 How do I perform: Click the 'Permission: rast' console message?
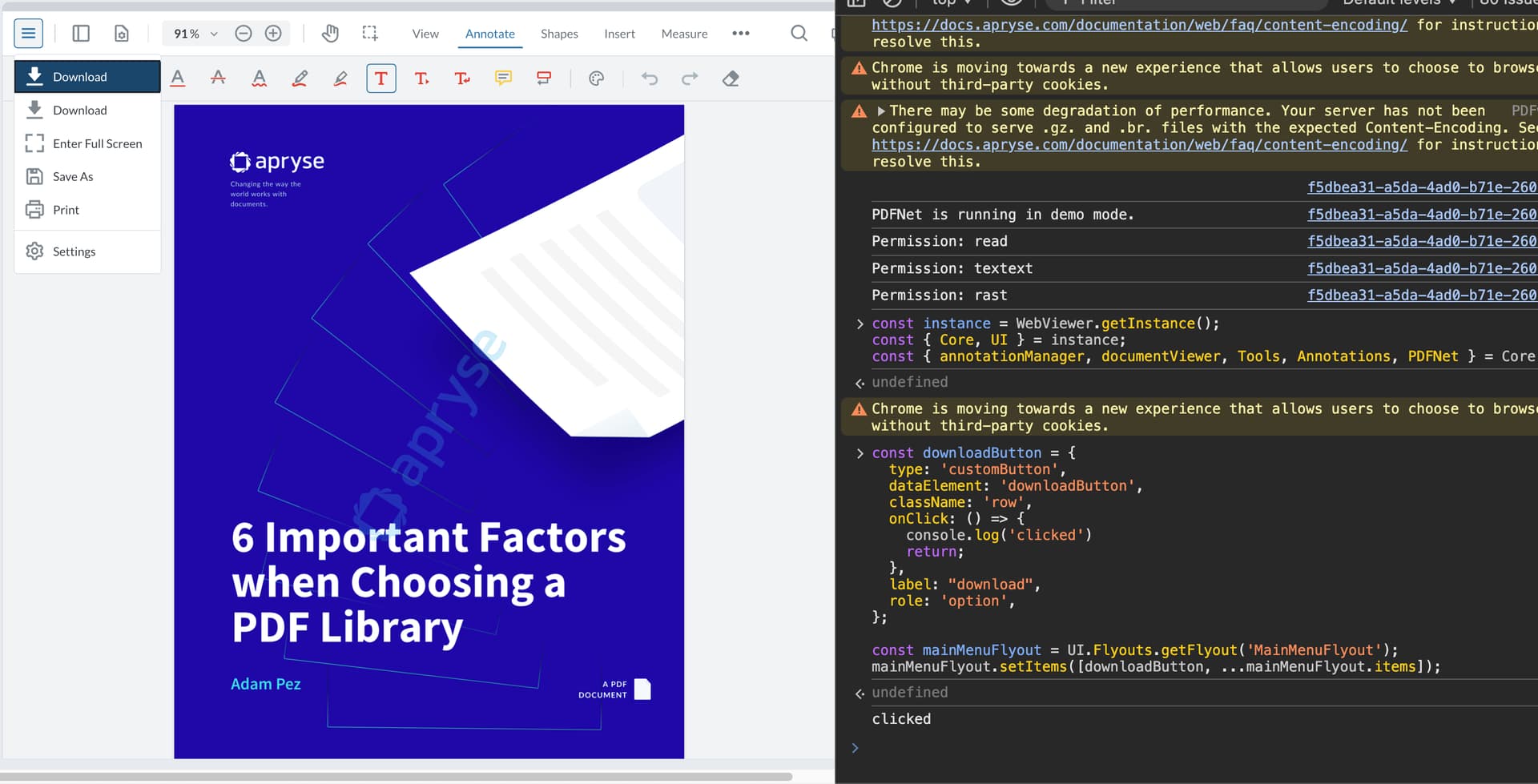(x=940, y=296)
